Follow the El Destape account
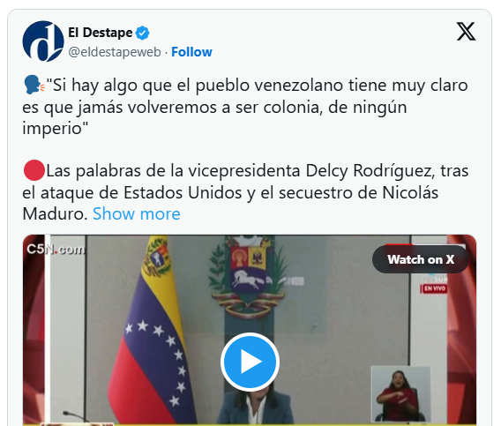Image resolution: width=501 pixels, height=426 pixels. coord(191,52)
